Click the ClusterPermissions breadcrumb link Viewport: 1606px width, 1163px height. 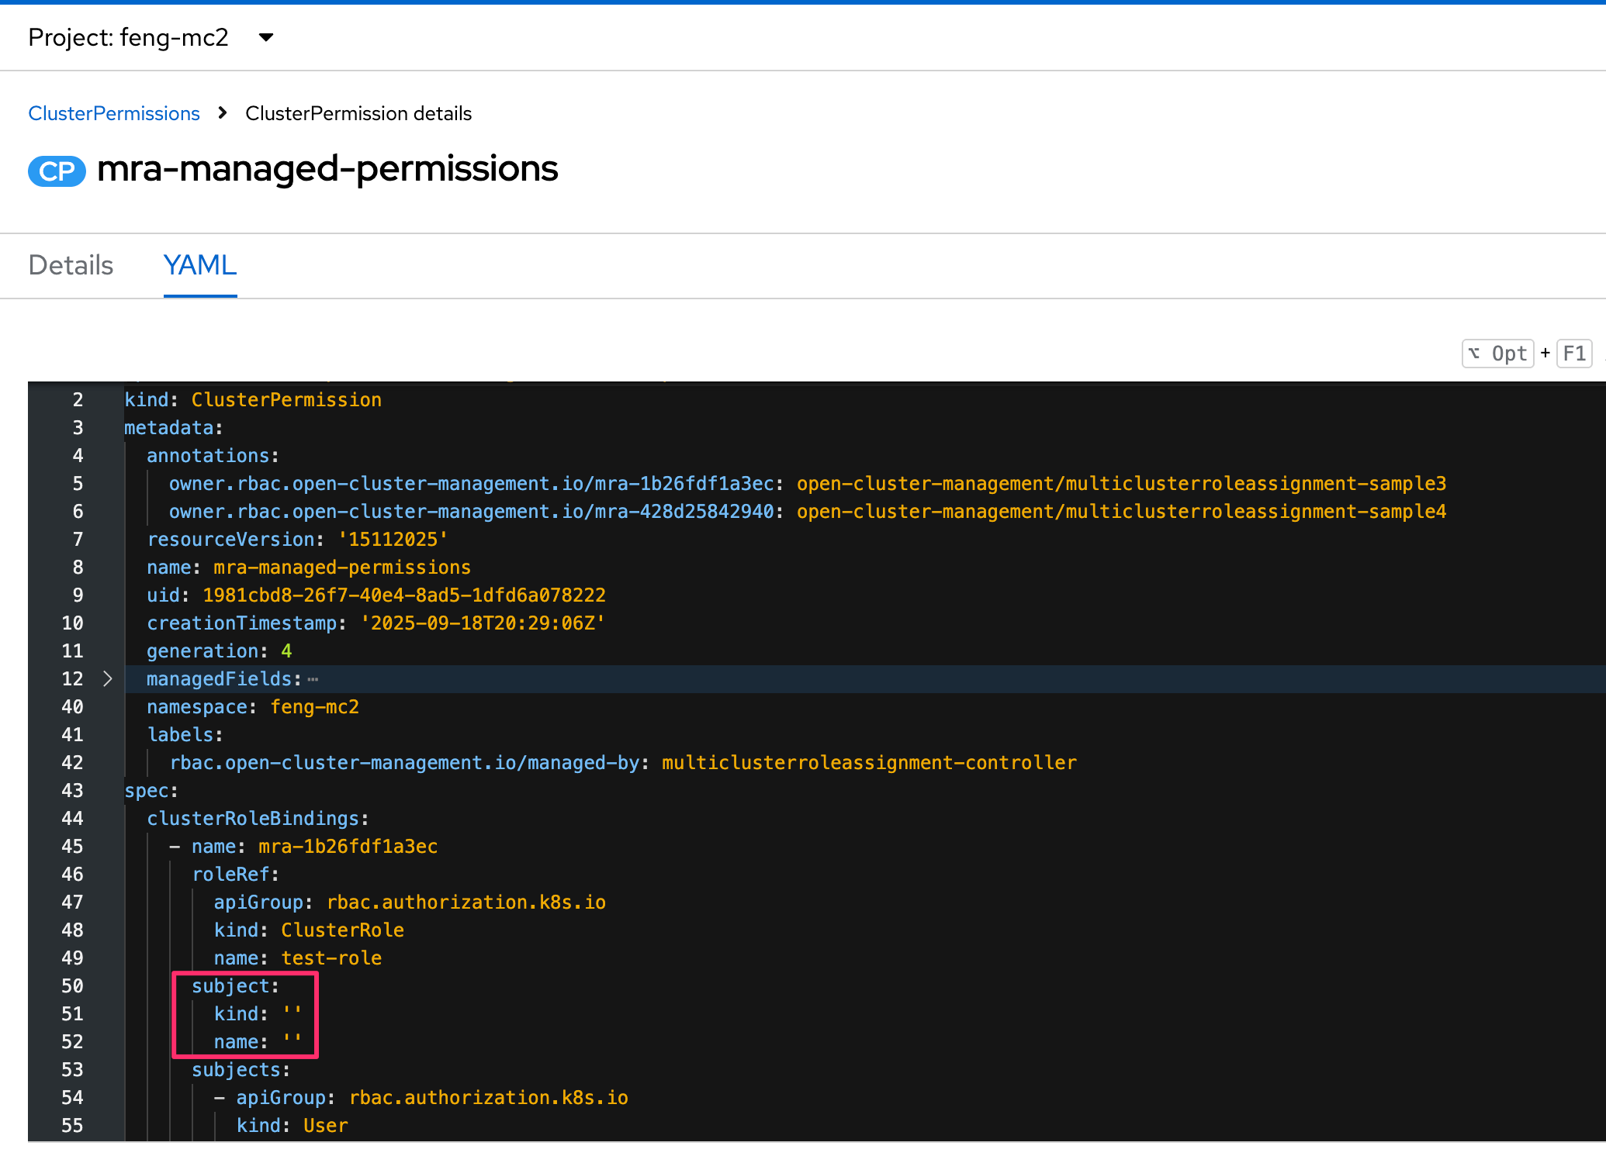(114, 113)
